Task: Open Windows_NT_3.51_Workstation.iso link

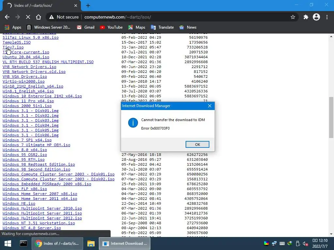Action: 39,223
